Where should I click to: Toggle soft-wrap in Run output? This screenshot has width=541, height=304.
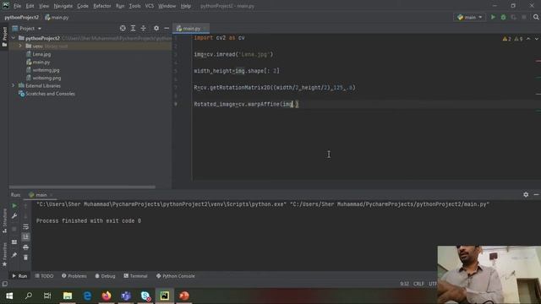[x=25, y=226]
